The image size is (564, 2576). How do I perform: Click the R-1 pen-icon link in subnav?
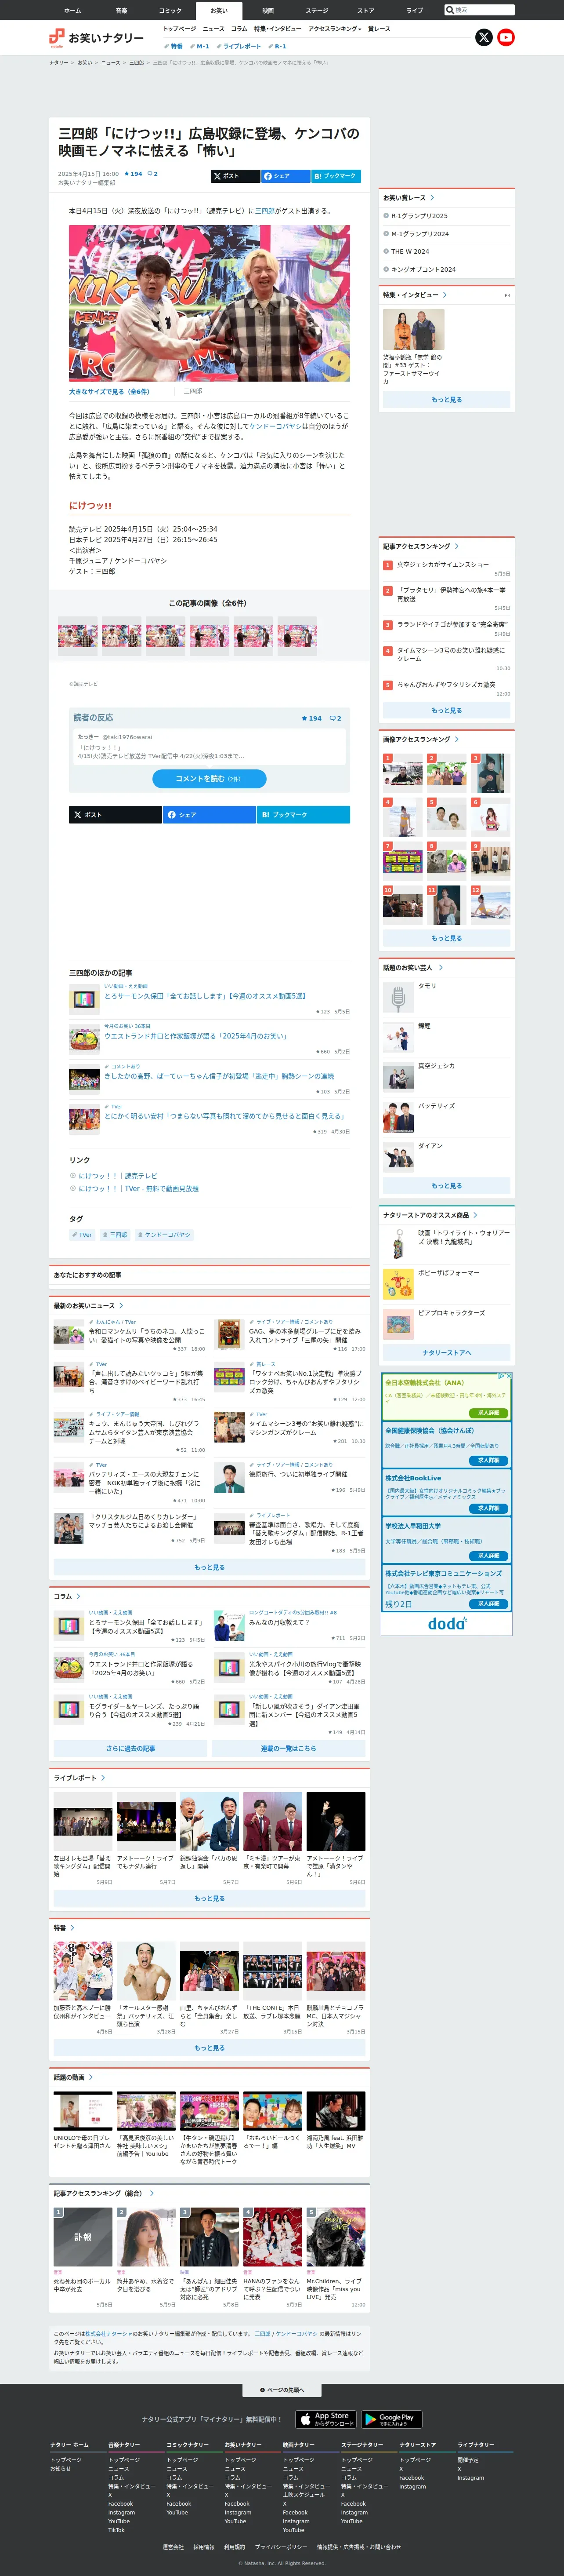[x=278, y=46]
